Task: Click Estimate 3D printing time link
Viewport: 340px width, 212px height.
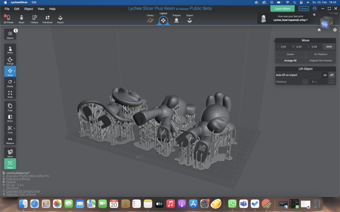Action: (23, 191)
